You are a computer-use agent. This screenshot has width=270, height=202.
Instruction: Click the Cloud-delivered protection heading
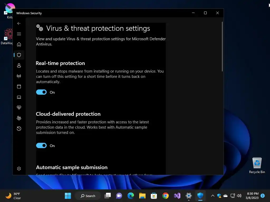point(68,114)
